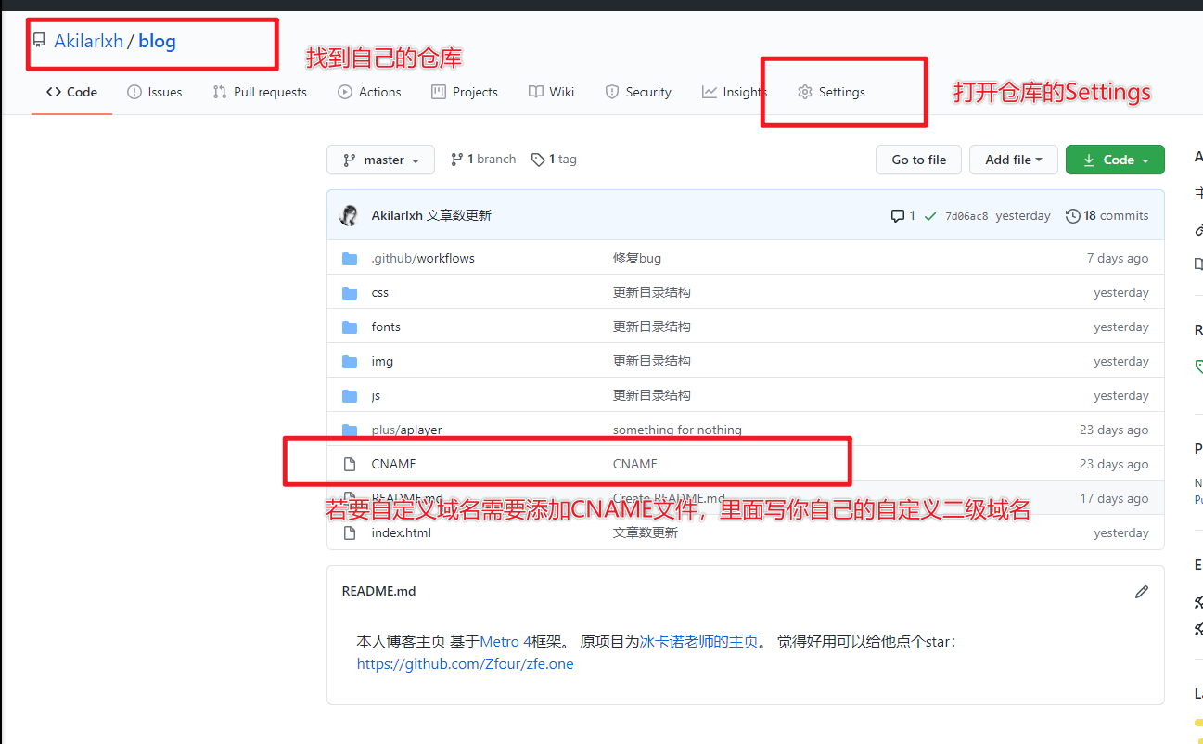Click the Akilarlxh avatar in commit row
The image size is (1203, 744).
click(350, 215)
